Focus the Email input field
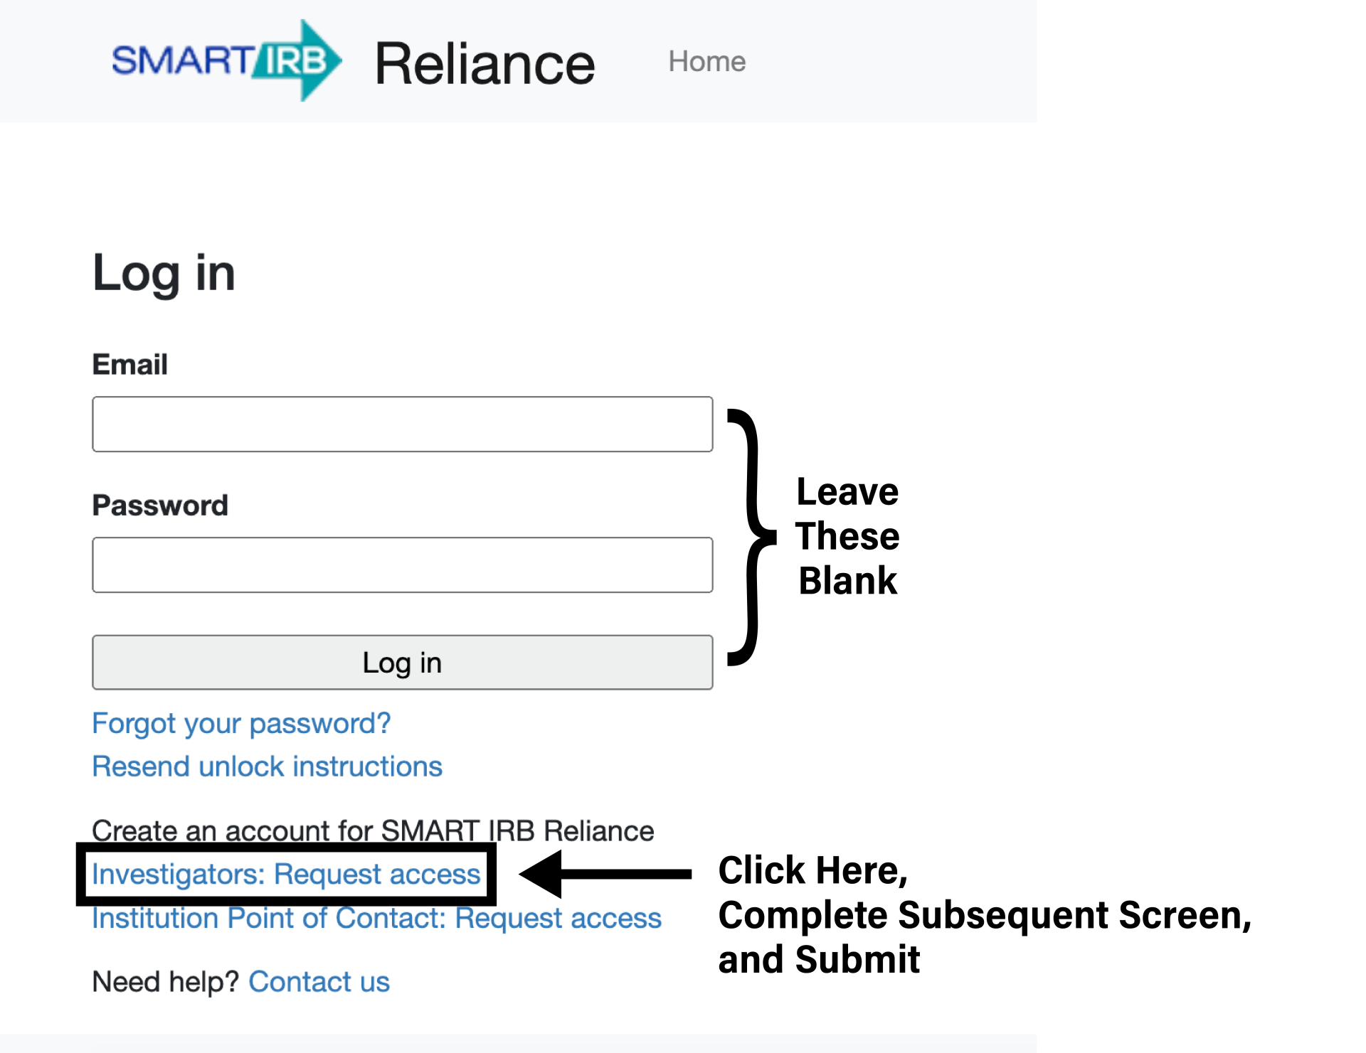The height and width of the screenshot is (1053, 1366). point(403,424)
